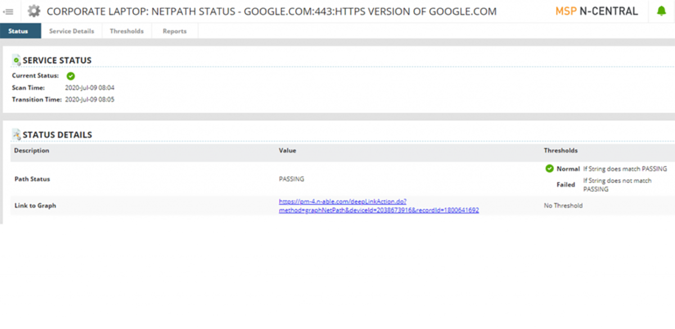Viewport: 675px width, 329px height.
Task: Click the Value column header
Action: 287,150
